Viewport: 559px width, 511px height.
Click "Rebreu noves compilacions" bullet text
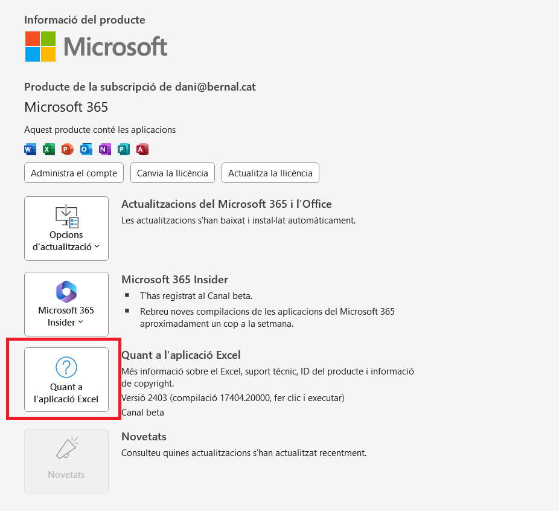267,317
